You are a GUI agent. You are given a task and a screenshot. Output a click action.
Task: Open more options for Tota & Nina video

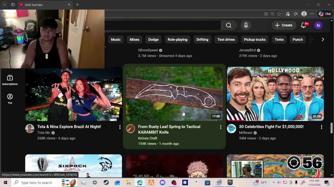120,127
